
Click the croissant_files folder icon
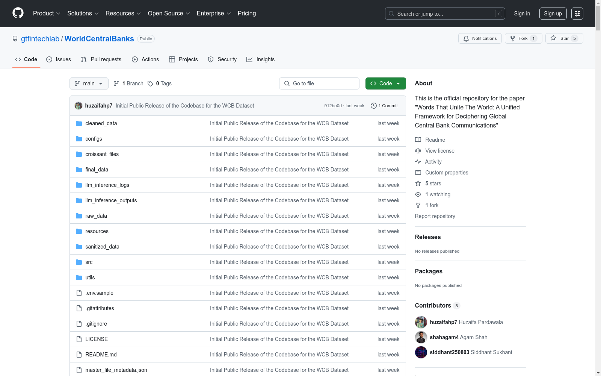[x=79, y=154]
